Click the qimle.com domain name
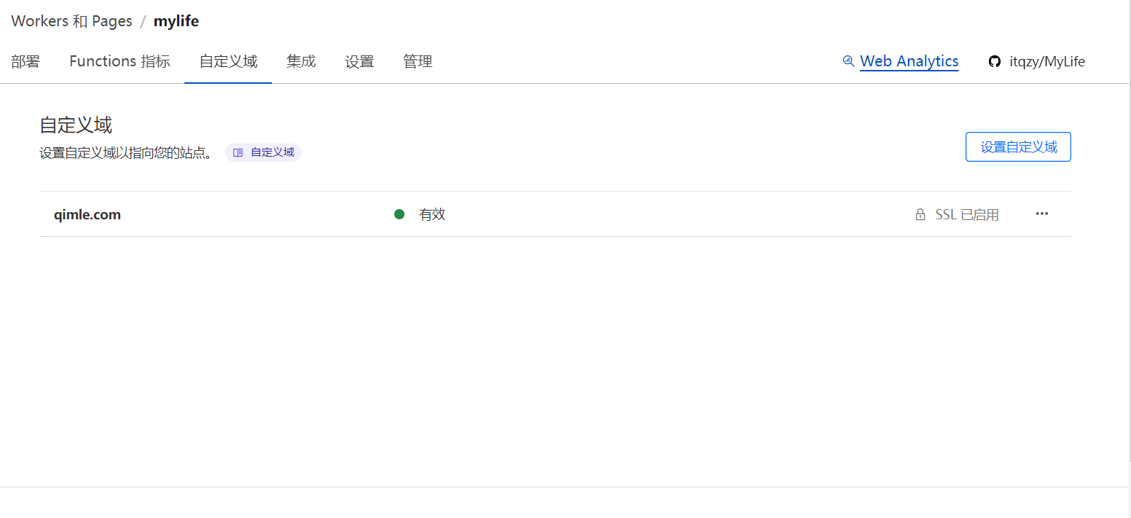1131x518 pixels. point(87,215)
